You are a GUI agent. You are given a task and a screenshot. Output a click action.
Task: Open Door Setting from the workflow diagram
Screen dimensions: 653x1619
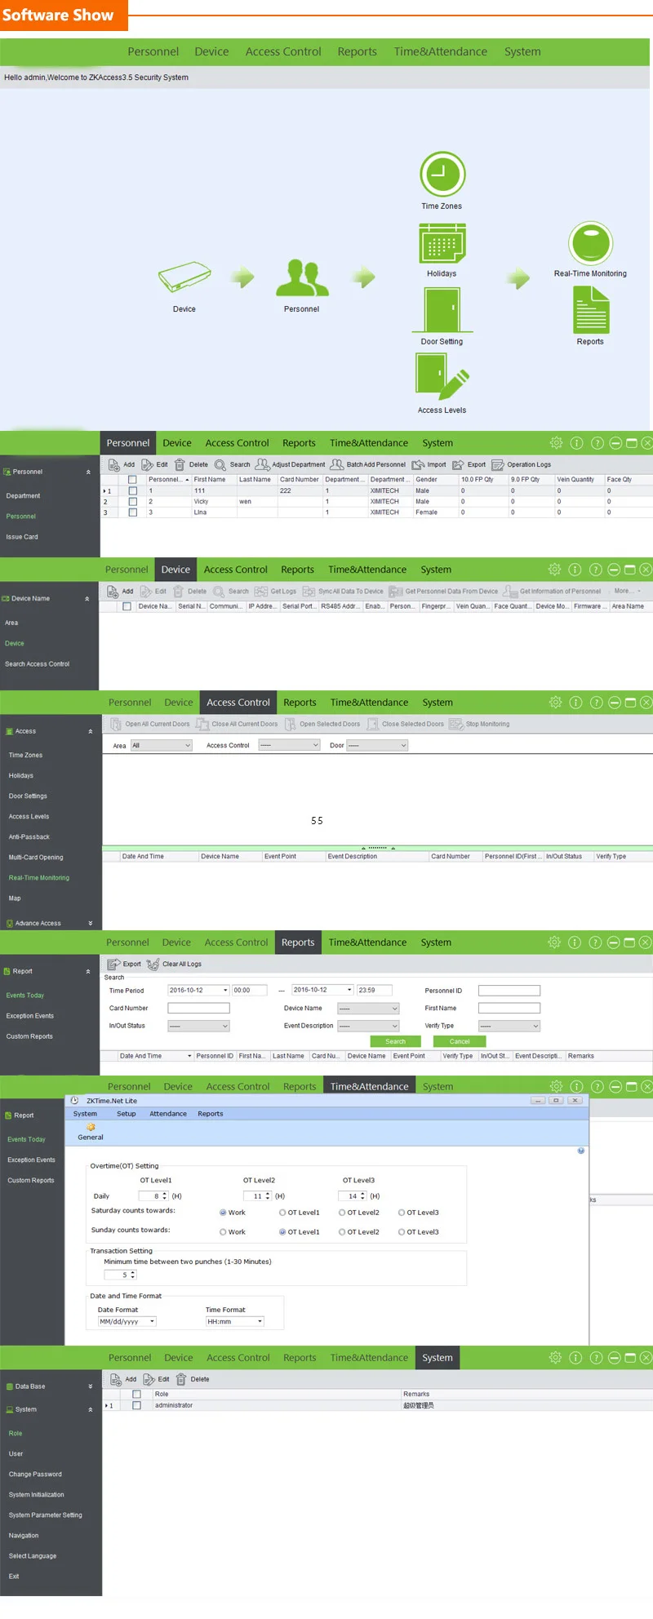pos(442,311)
